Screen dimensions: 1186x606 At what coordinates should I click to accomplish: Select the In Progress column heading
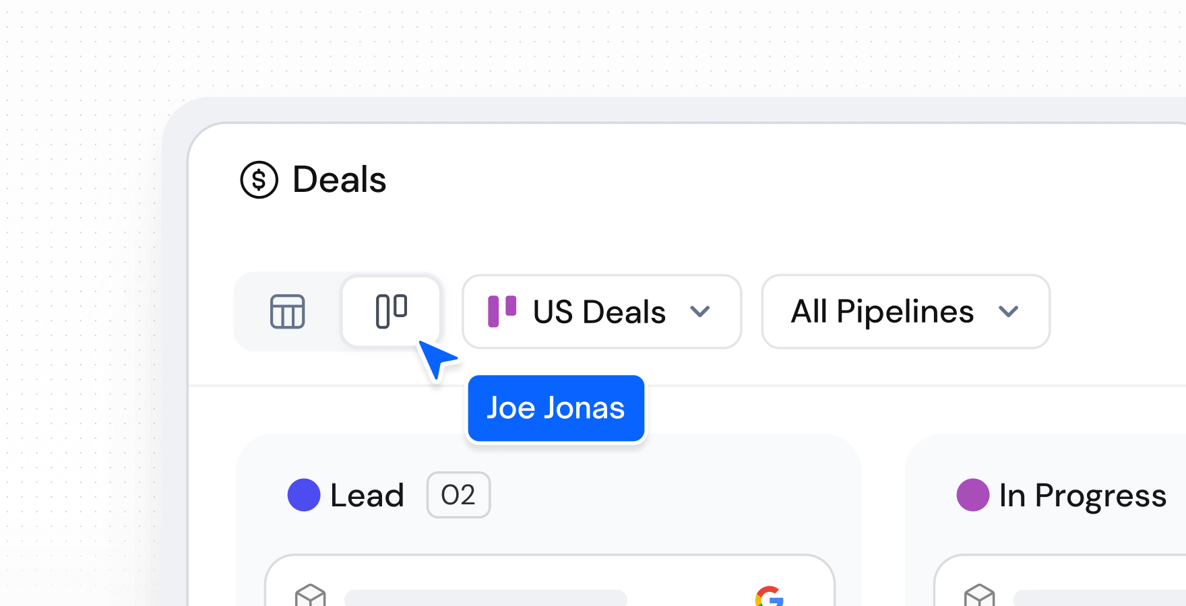(x=1082, y=496)
